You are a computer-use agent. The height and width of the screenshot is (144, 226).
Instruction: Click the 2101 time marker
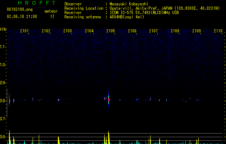(24, 31)
